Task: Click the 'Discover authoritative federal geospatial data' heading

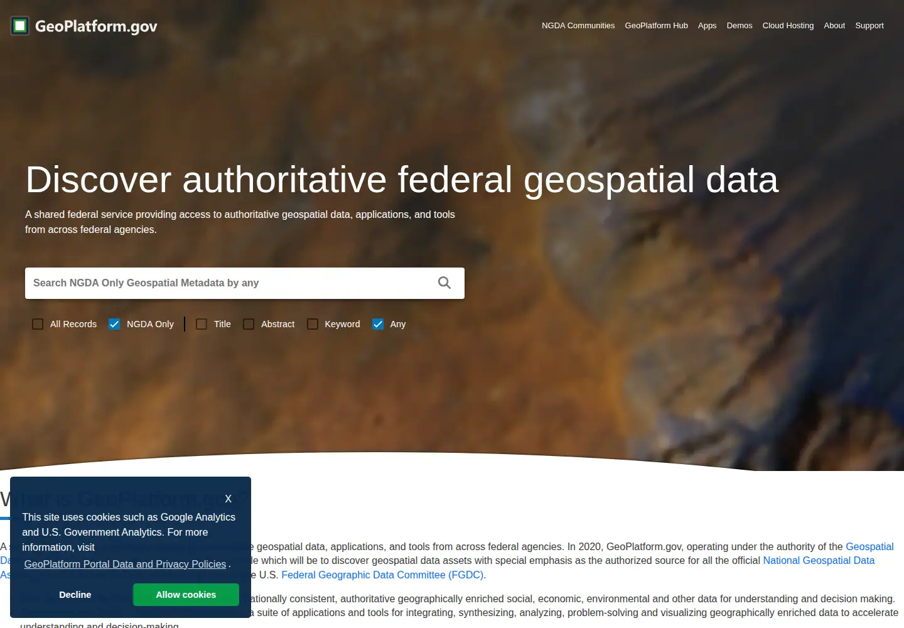Action: pos(402,180)
